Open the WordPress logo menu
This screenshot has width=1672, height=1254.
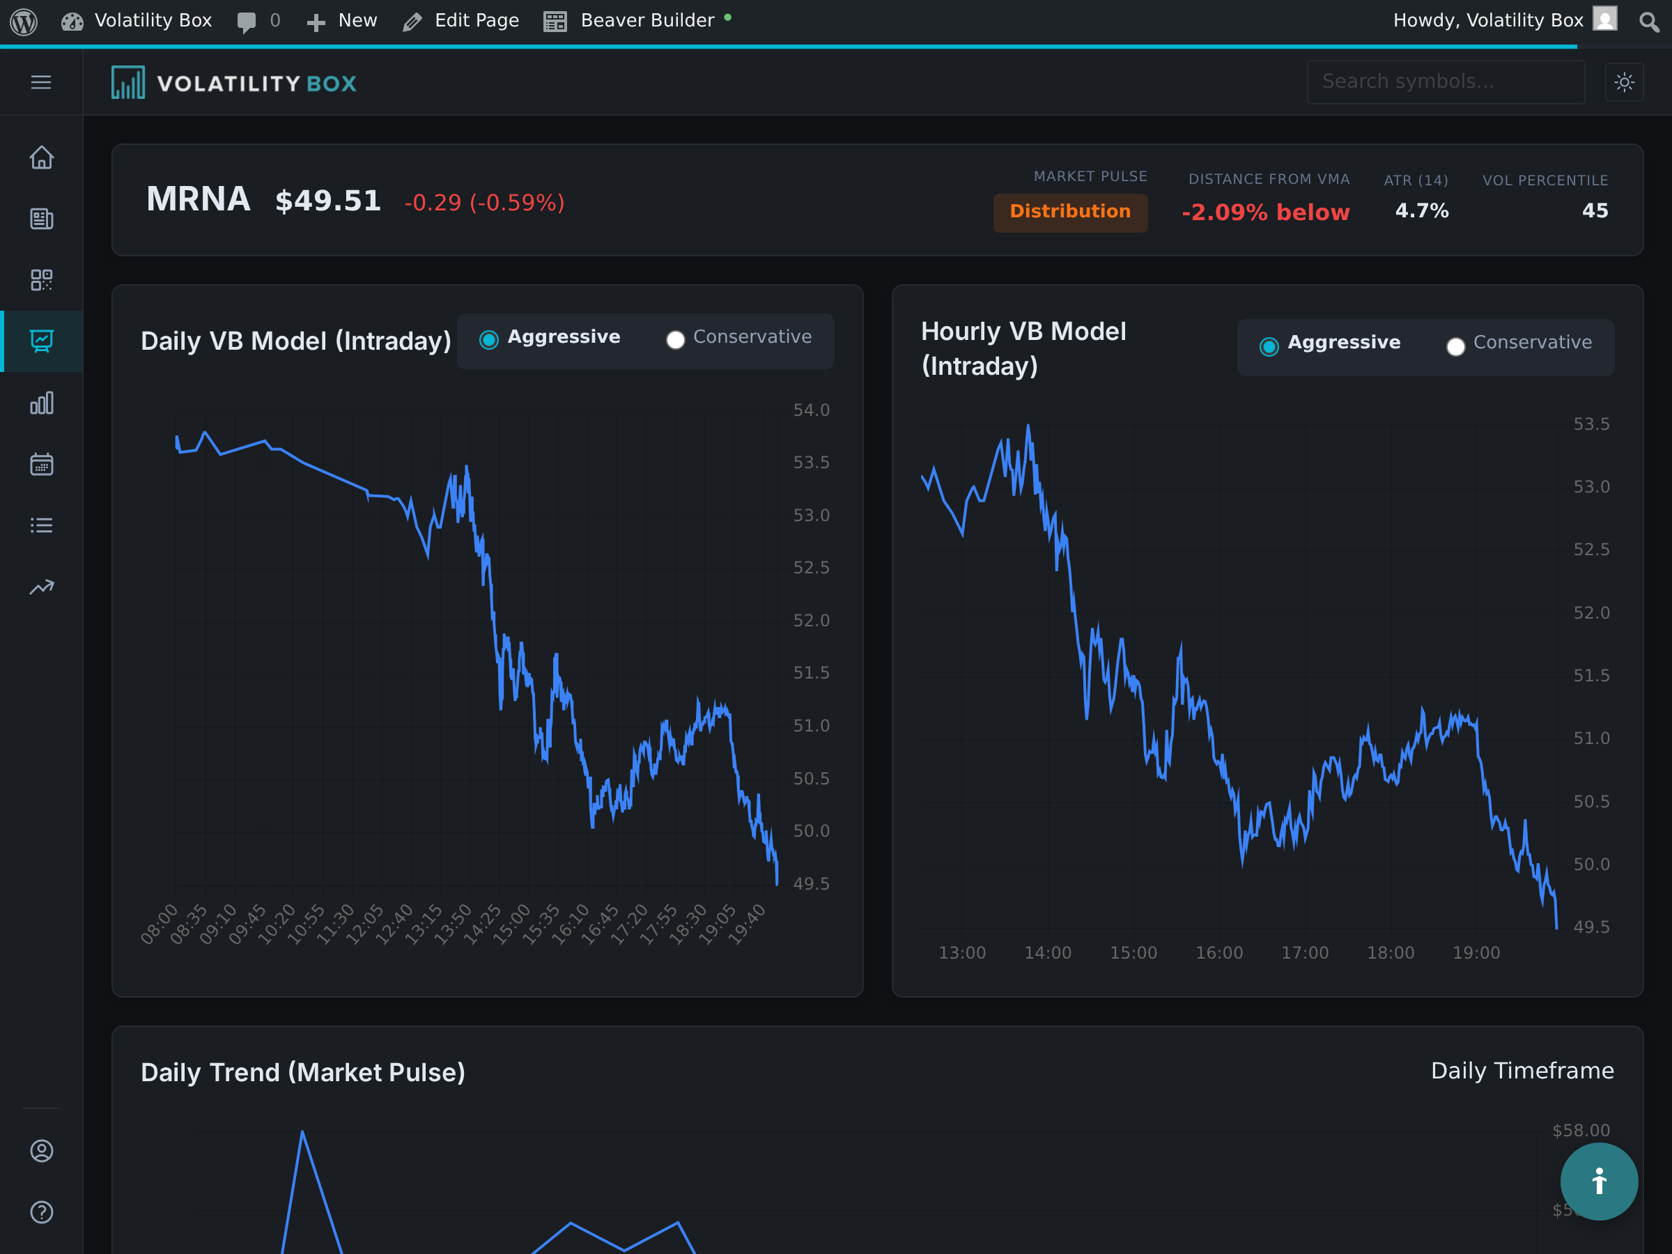click(24, 21)
